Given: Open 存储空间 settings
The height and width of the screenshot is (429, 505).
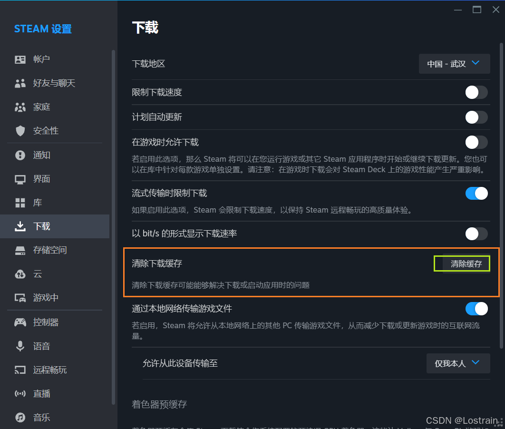Looking at the screenshot, I should 55,250.
